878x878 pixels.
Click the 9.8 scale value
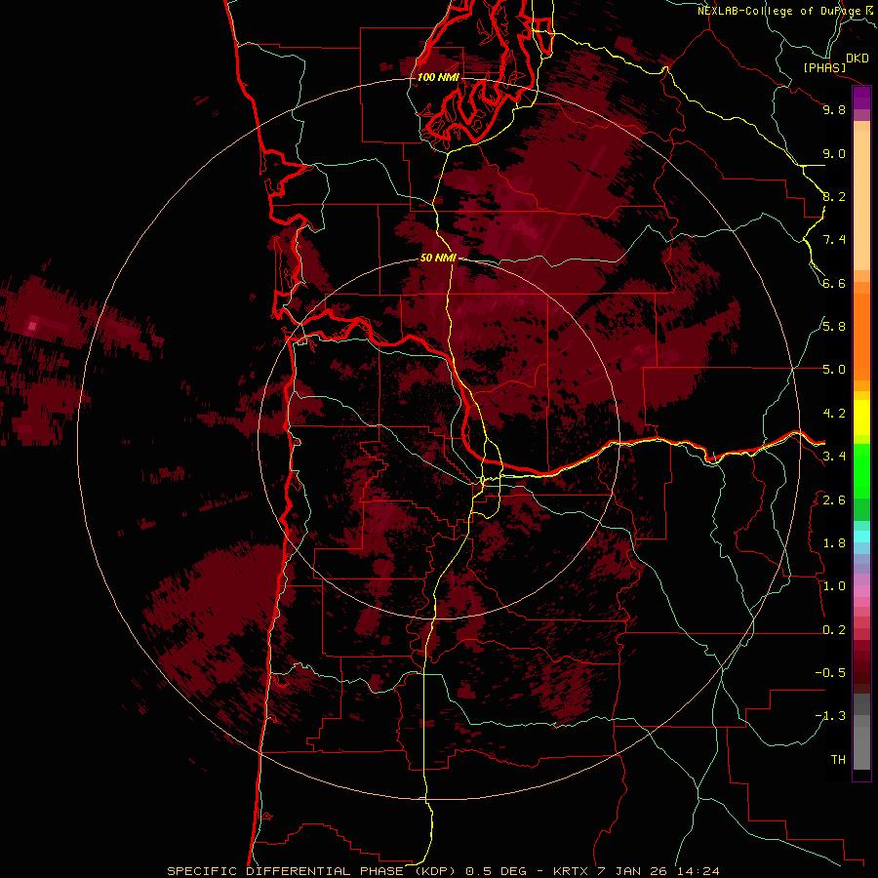pos(834,109)
